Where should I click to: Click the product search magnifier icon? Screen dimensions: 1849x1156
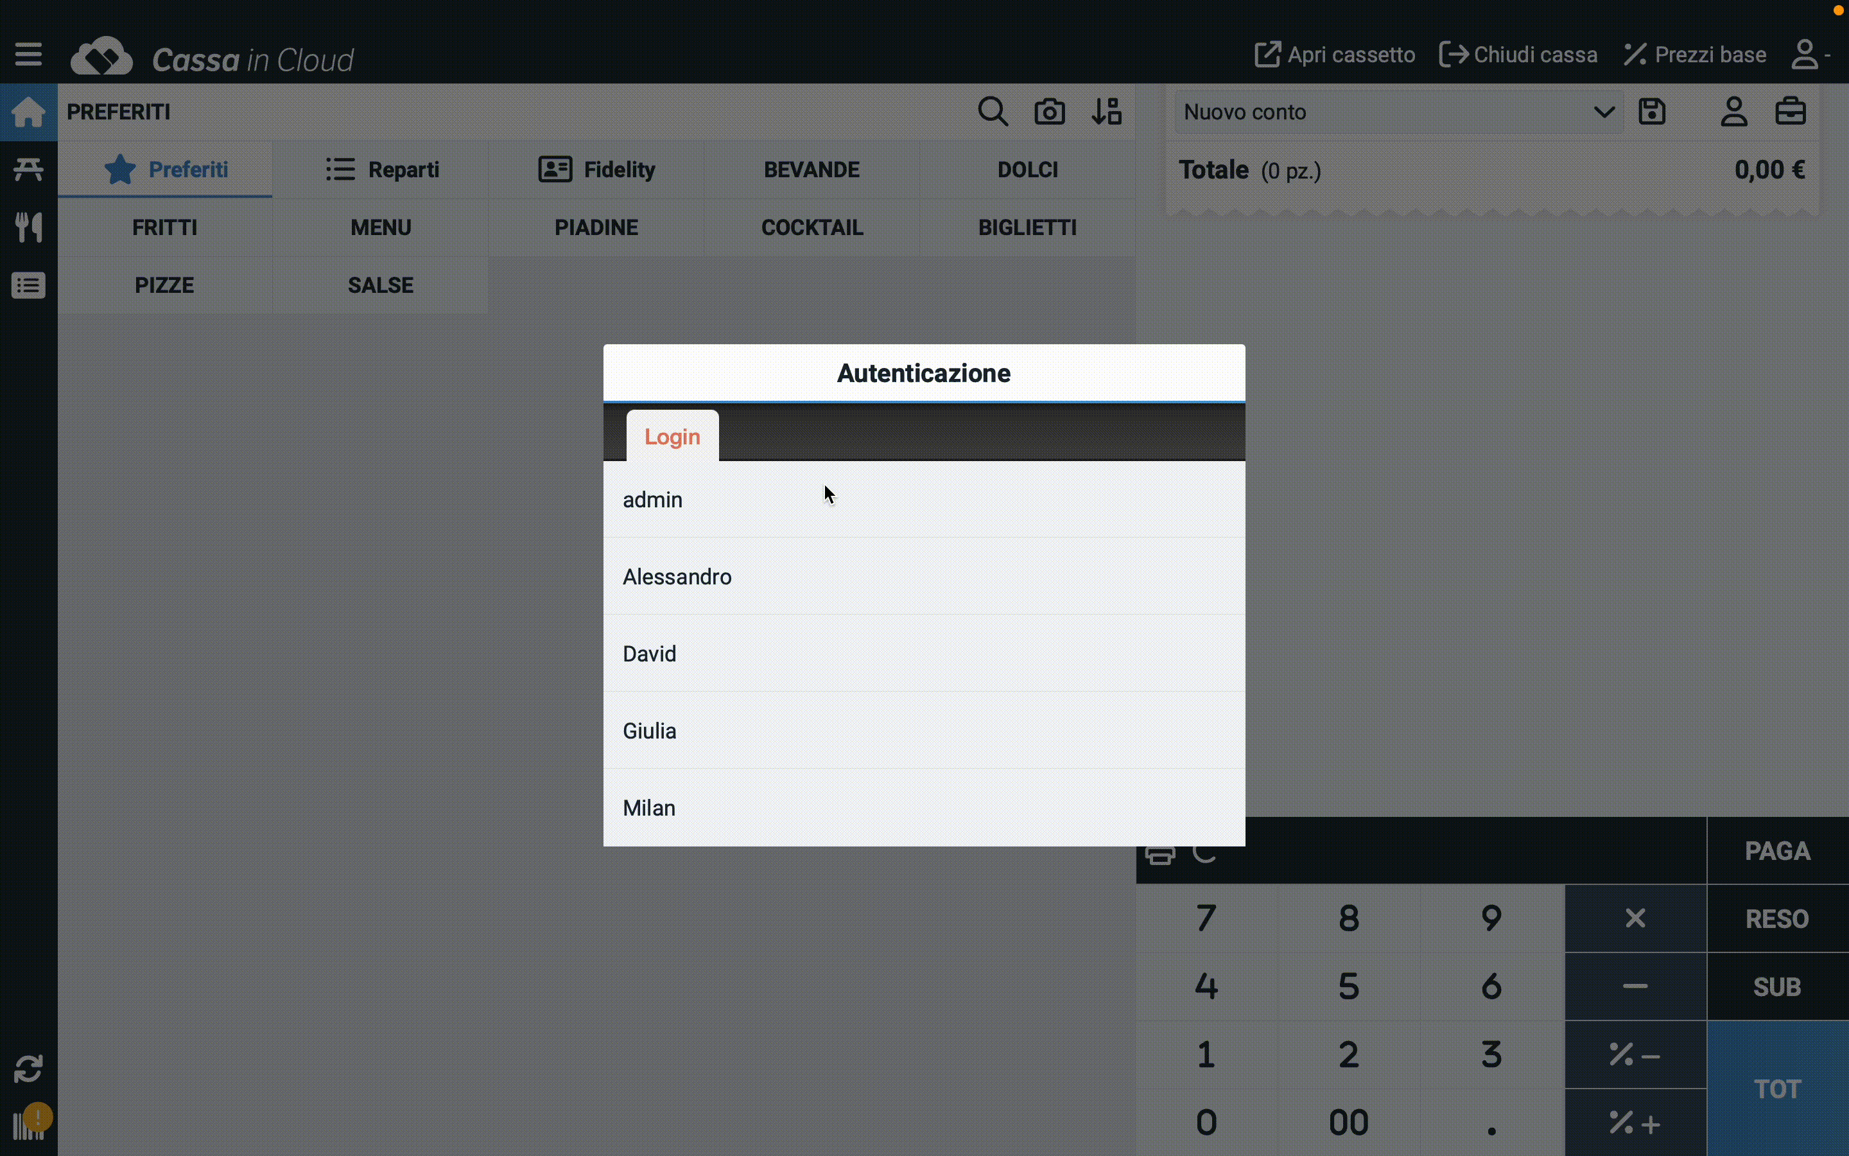(993, 112)
